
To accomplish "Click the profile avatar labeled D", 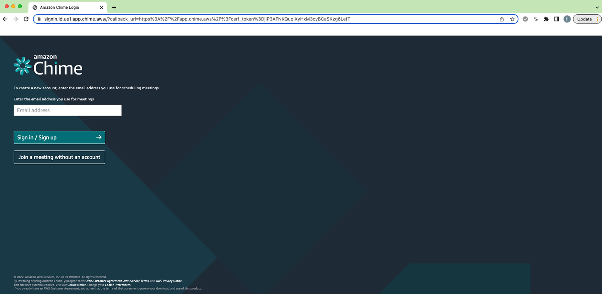I will tap(567, 19).
